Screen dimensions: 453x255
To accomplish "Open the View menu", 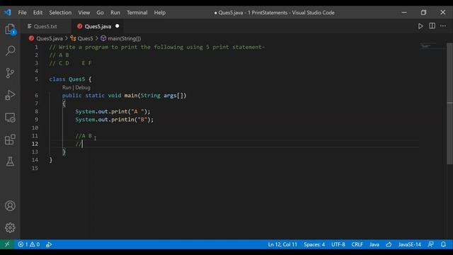I will (x=84, y=13).
